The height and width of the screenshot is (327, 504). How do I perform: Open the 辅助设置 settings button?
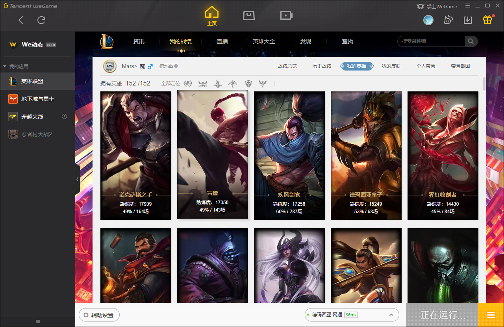tap(99, 315)
